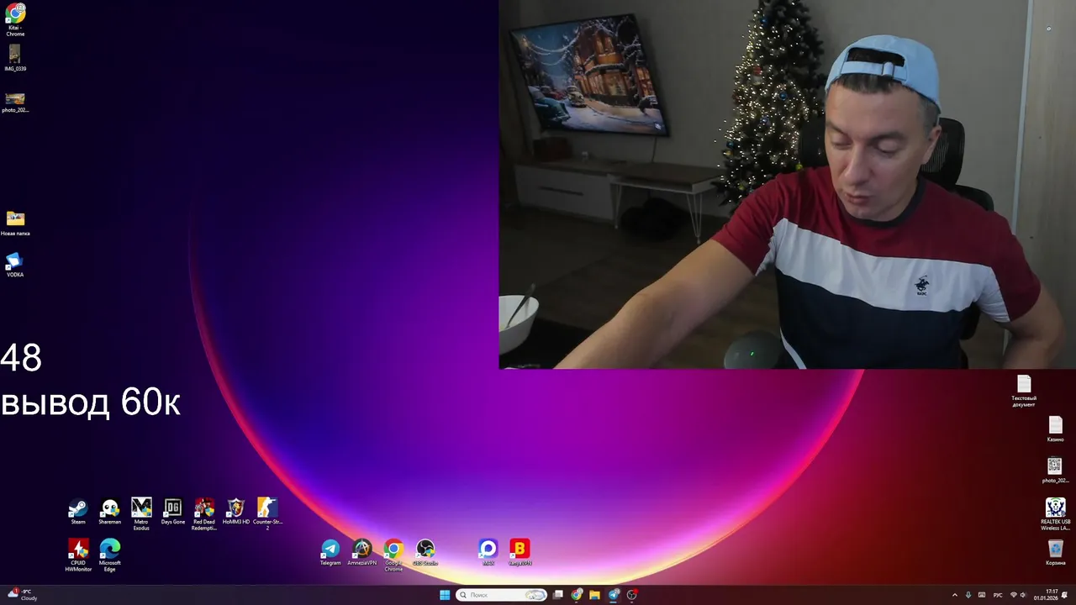Launch the AmneziaVPN shortcut
This screenshot has height=605, width=1076.
(362, 553)
